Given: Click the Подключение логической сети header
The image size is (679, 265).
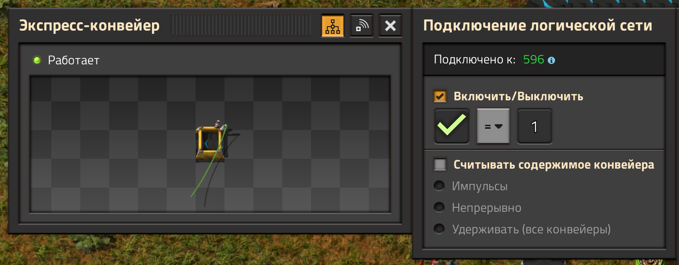Looking at the screenshot, I should tap(538, 26).
